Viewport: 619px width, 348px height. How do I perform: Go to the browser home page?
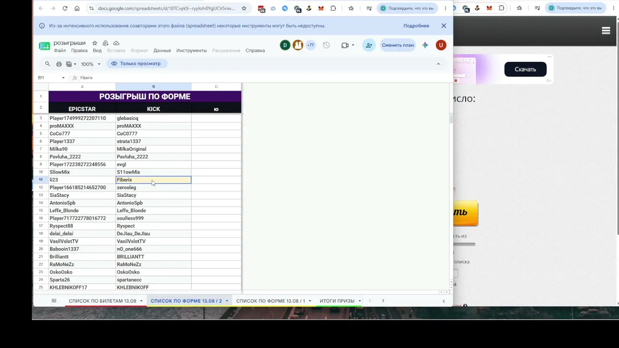77,8
